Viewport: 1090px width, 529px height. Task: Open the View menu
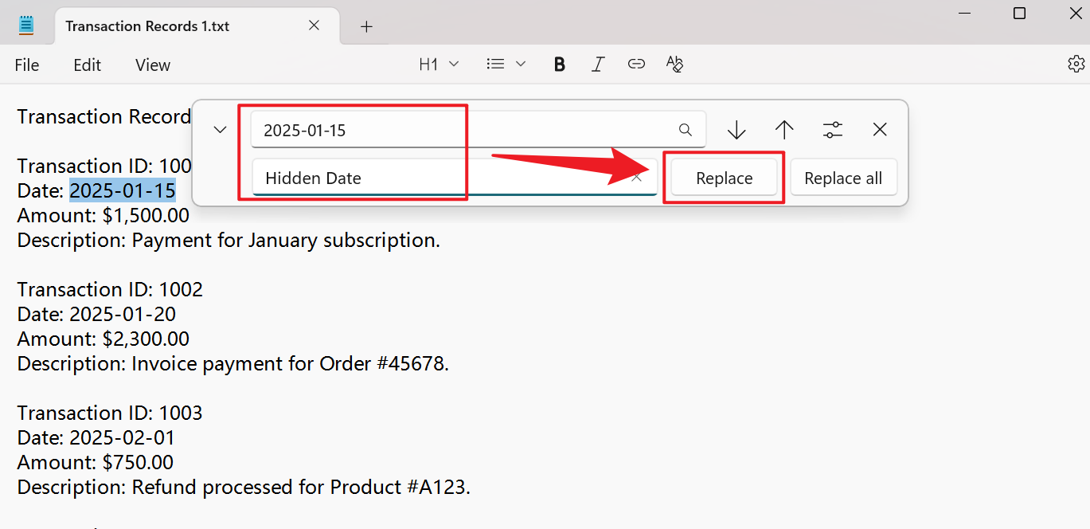[x=153, y=65]
